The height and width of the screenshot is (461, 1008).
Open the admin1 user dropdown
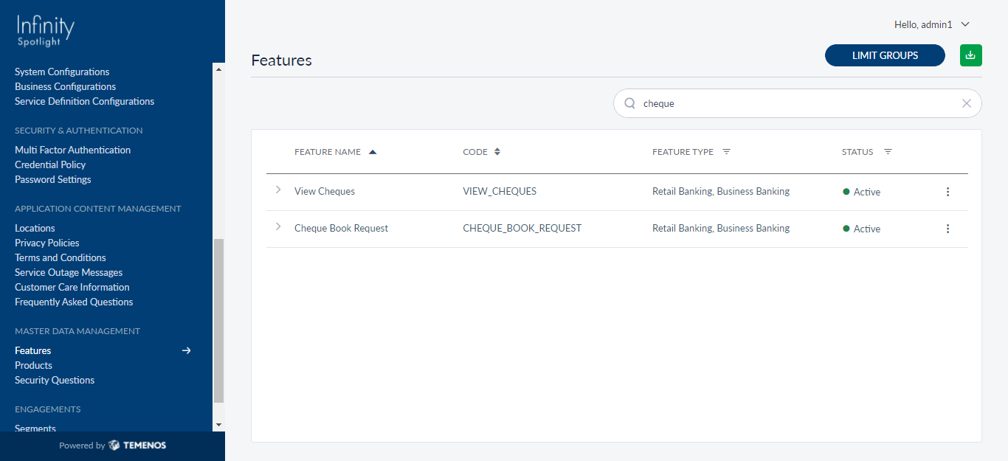pos(965,24)
